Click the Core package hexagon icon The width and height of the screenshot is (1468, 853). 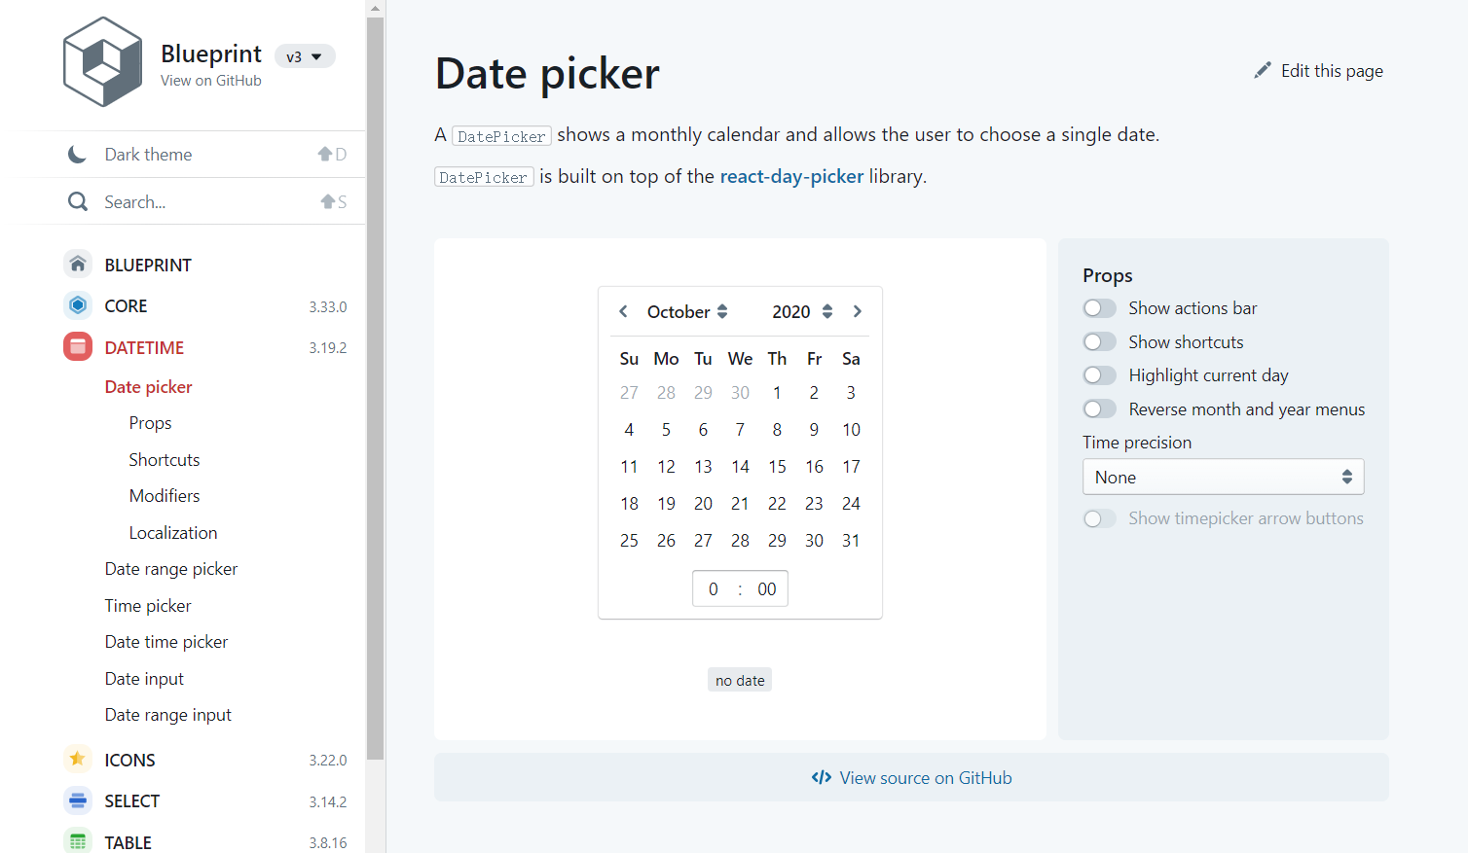pos(78,305)
